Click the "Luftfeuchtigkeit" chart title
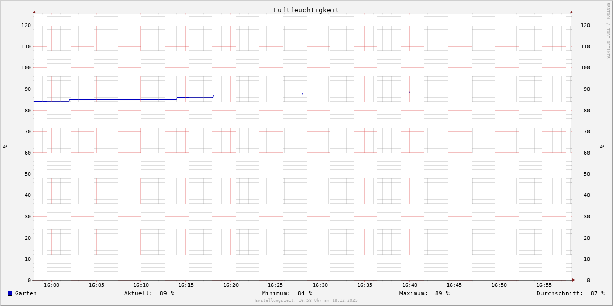Image resolution: width=613 pixels, height=306 pixels. tap(306, 10)
